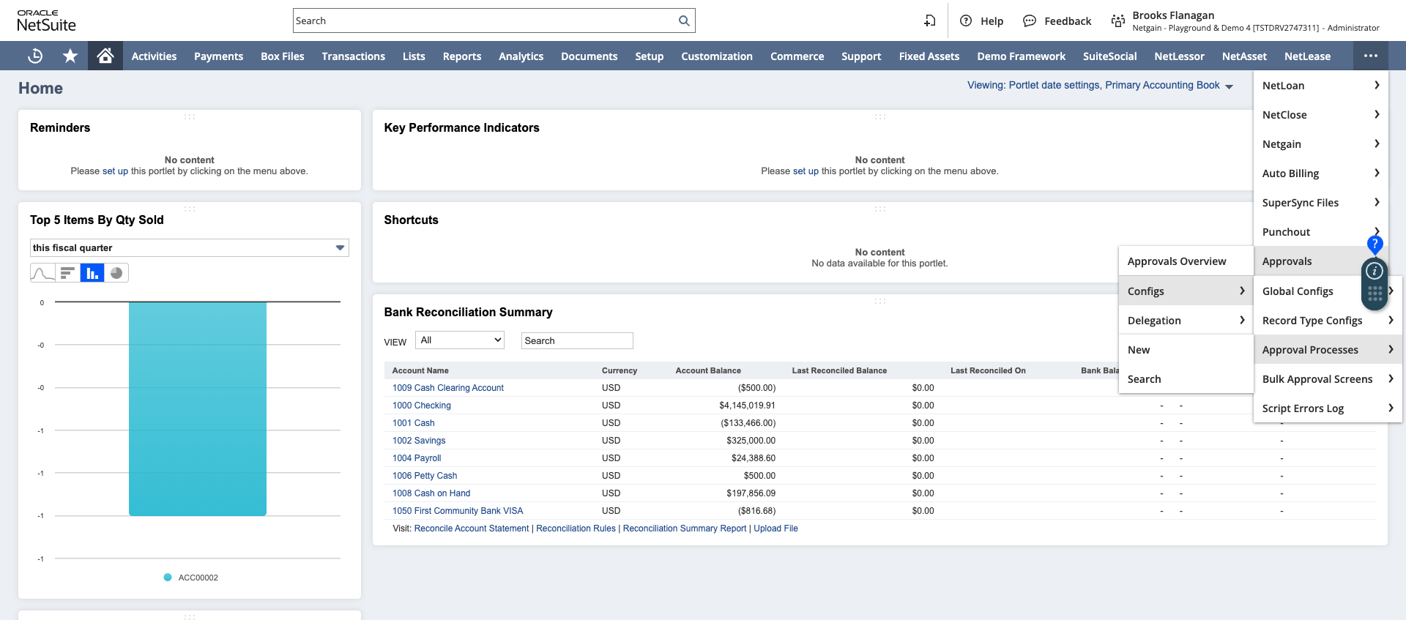Open the VIEW 'All' dropdown
Image resolution: width=1406 pixels, height=620 pixels.
coord(460,340)
